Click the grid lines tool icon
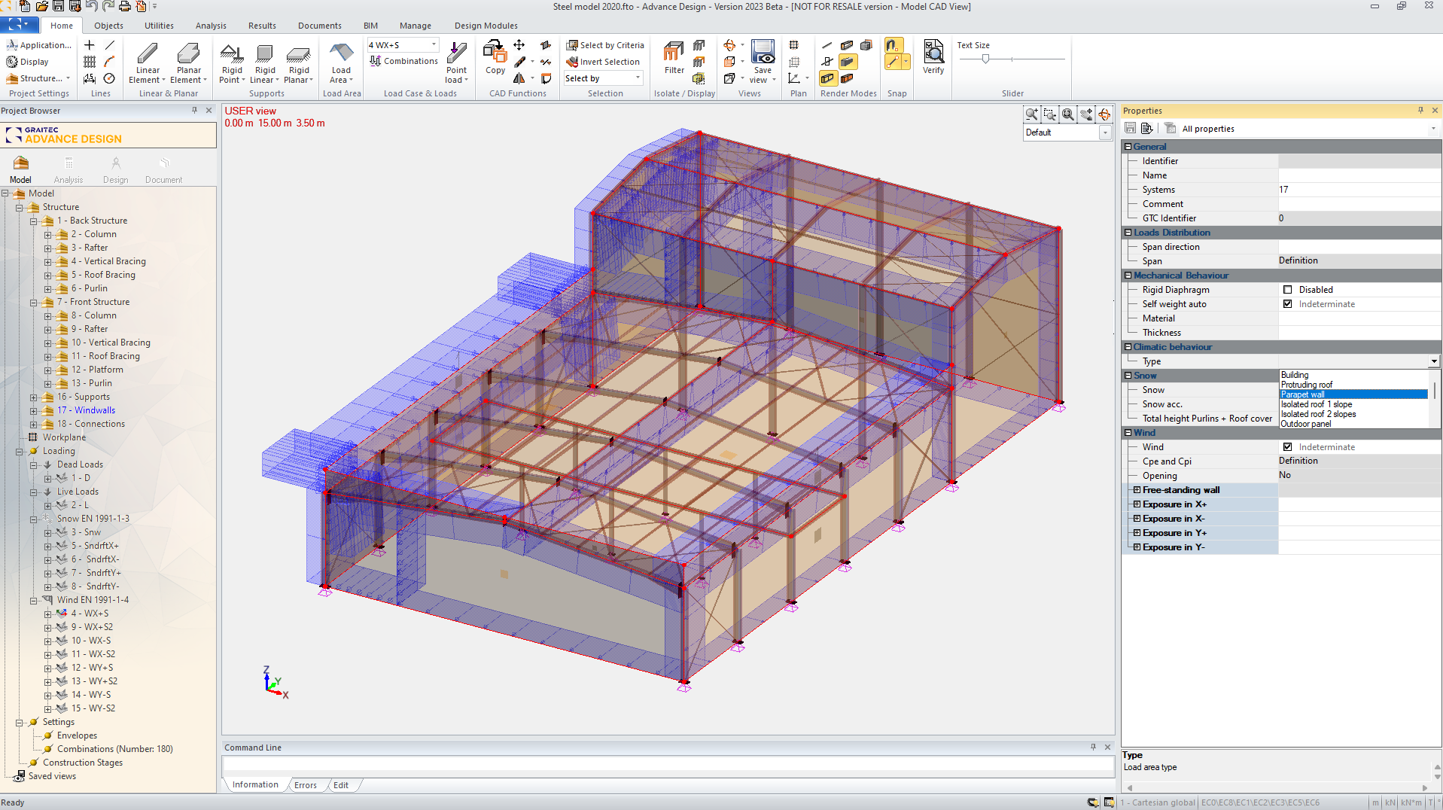This screenshot has width=1443, height=810. pos(90,62)
